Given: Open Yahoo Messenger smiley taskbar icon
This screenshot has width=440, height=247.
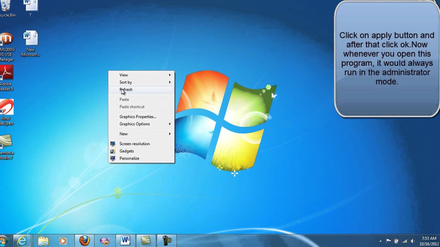Looking at the screenshot, I should (105, 241).
